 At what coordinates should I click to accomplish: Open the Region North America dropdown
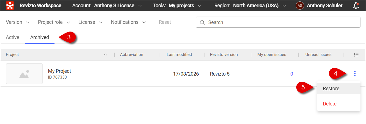coord(250,6)
